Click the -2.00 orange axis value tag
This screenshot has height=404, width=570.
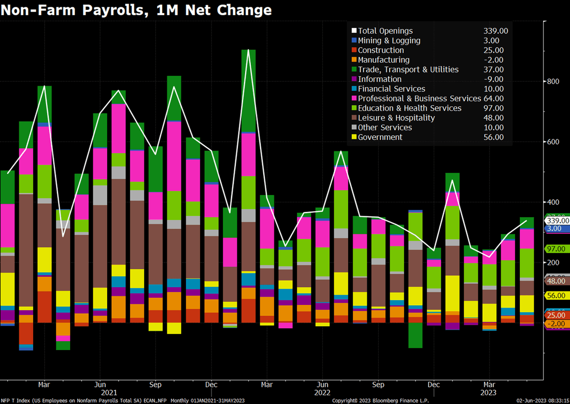point(557,324)
